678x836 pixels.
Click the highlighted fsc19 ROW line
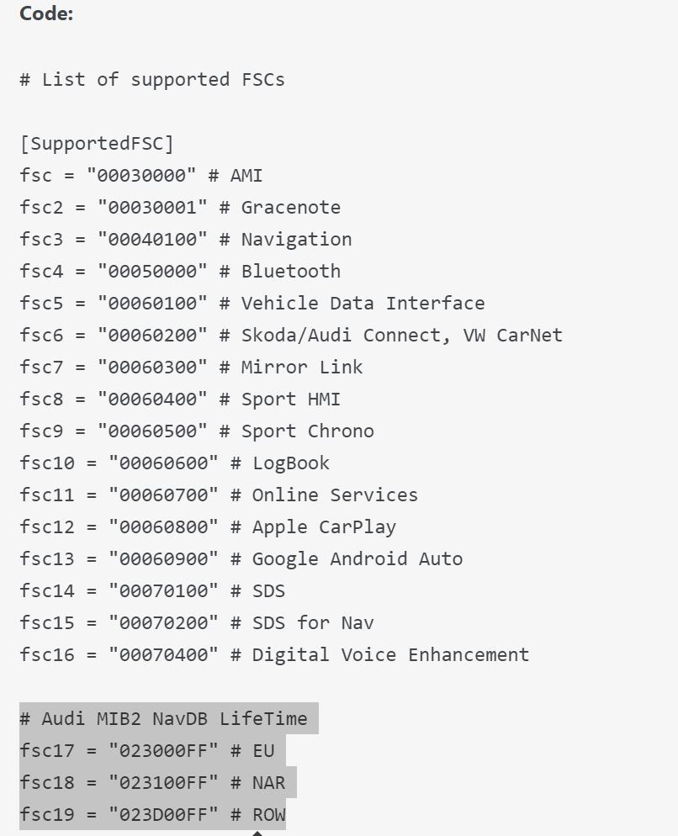tap(152, 815)
